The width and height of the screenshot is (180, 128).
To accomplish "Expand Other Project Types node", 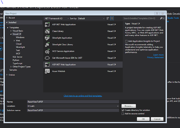I will [11, 67].
